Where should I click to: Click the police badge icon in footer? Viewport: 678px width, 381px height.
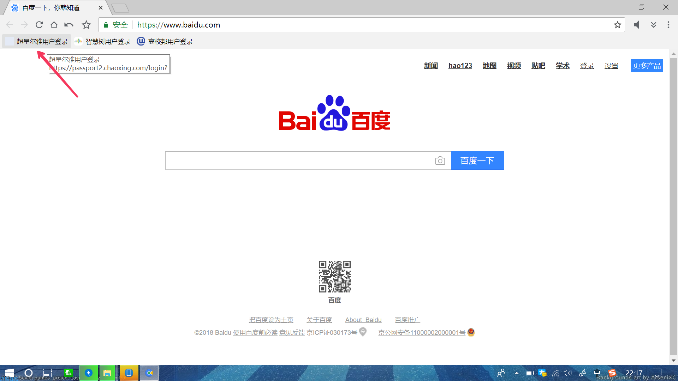471,332
